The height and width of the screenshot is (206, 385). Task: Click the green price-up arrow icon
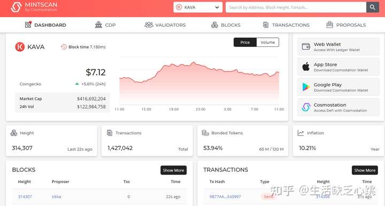[77, 84]
